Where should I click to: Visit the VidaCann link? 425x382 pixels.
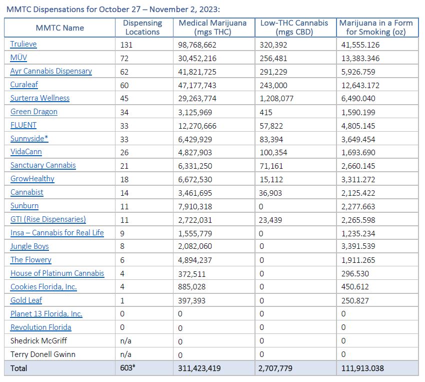26,152
